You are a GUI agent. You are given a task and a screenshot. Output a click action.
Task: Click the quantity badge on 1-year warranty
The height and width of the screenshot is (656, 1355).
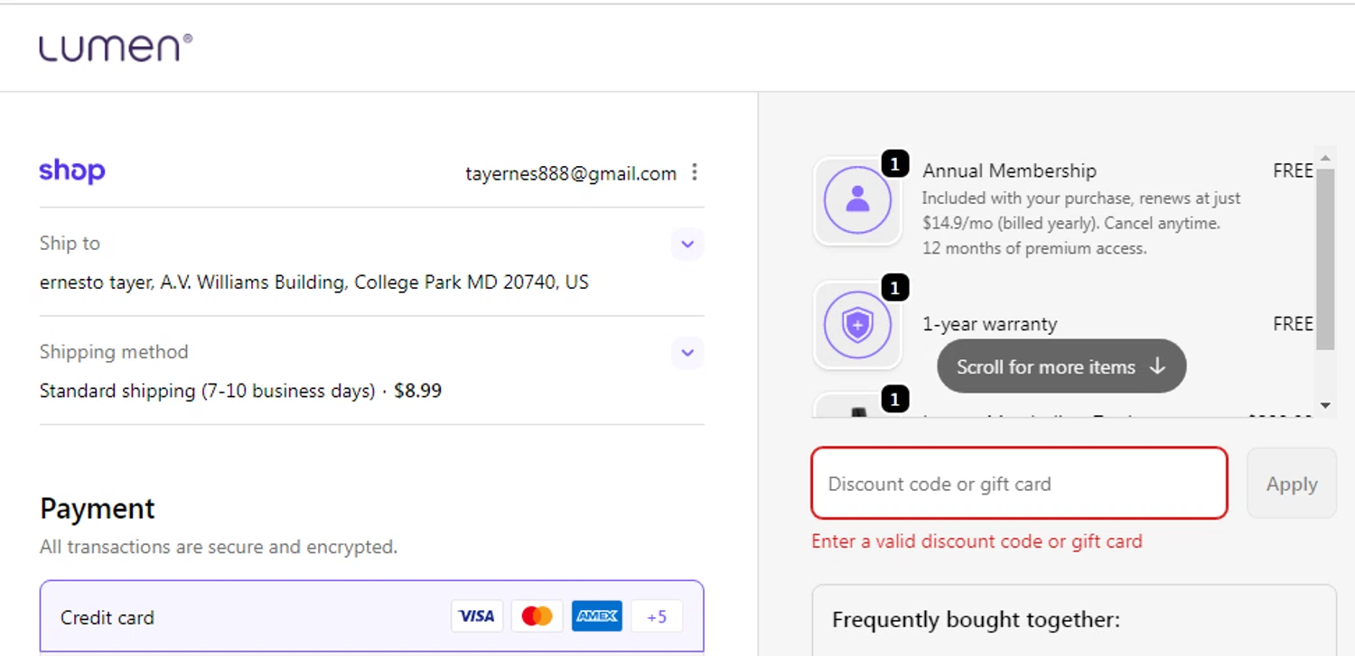pyautogui.click(x=894, y=288)
